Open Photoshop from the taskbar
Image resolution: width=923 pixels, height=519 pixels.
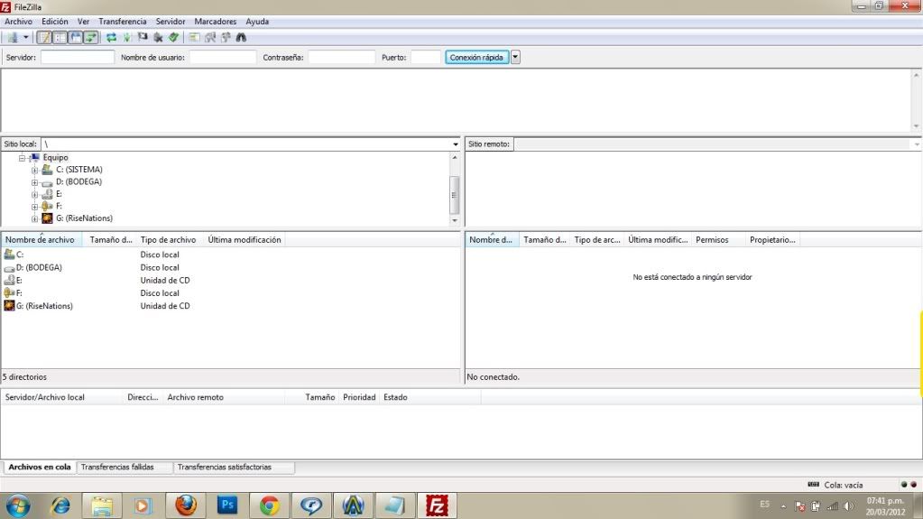227,505
